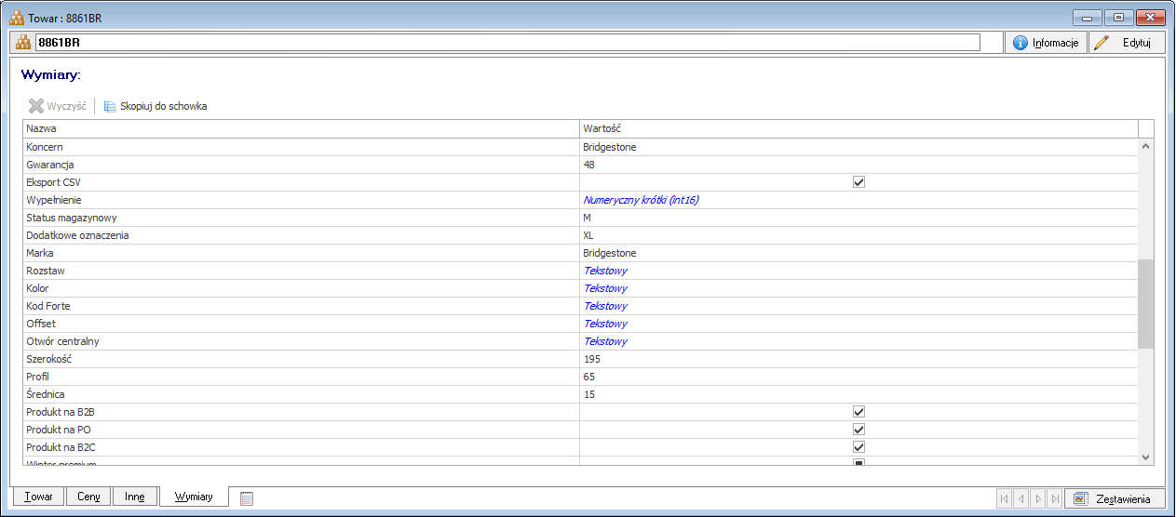Open the notepad icon beside Wymiary tab

[247, 498]
